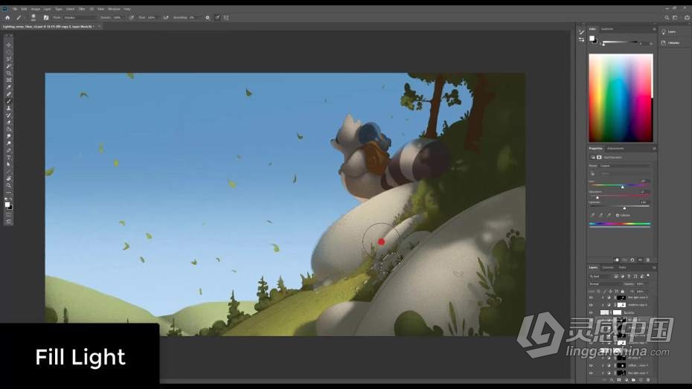The image size is (692, 389).
Task: Open the Image menu
Action: (x=35, y=9)
